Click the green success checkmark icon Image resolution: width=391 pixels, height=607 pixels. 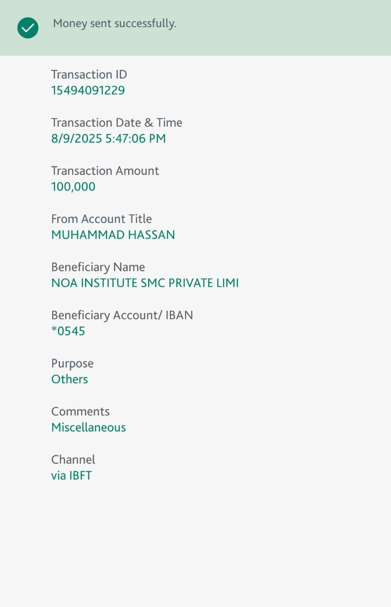click(x=28, y=28)
